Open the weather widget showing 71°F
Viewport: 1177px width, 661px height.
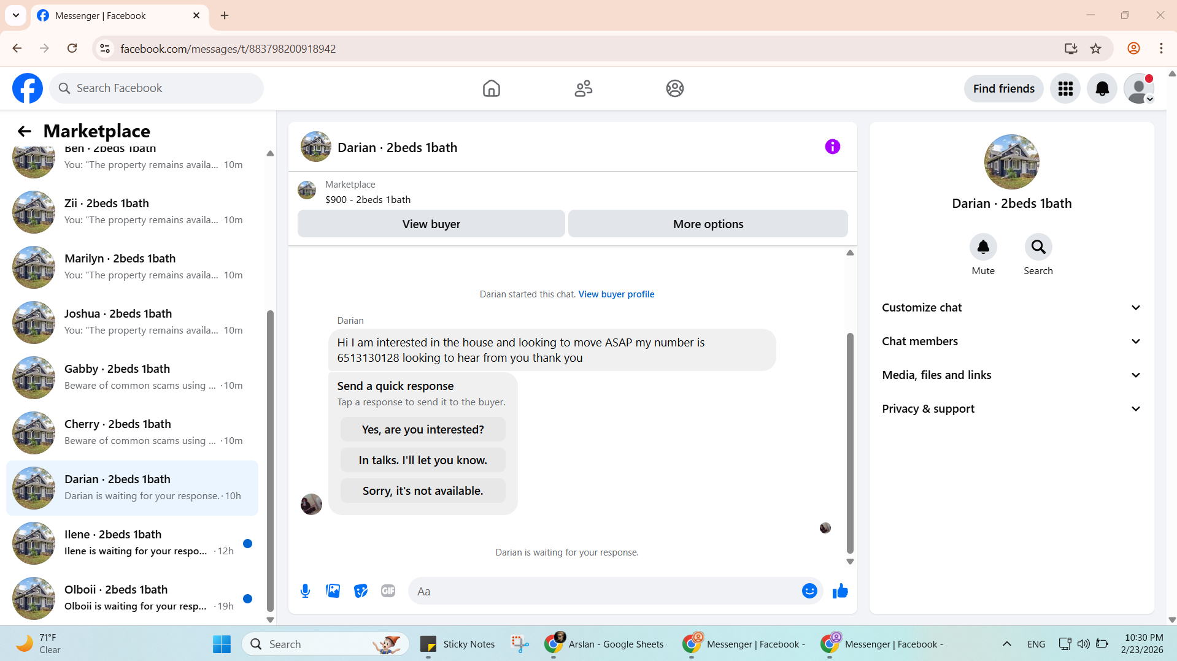coord(38,644)
